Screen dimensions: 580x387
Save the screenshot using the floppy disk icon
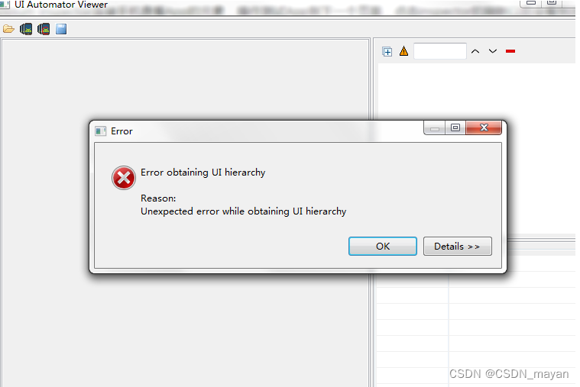tap(61, 29)
